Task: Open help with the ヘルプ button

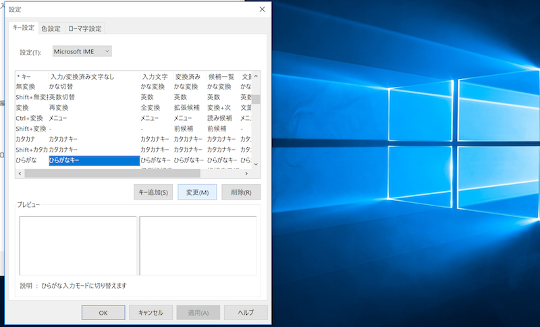Action: click(x=245, y=313)
